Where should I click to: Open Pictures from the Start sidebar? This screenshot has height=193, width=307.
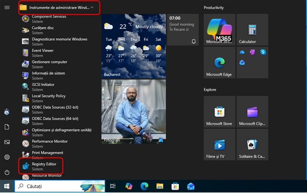[x=7, y=142]
